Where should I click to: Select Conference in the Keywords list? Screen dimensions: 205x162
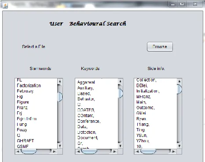89,121
